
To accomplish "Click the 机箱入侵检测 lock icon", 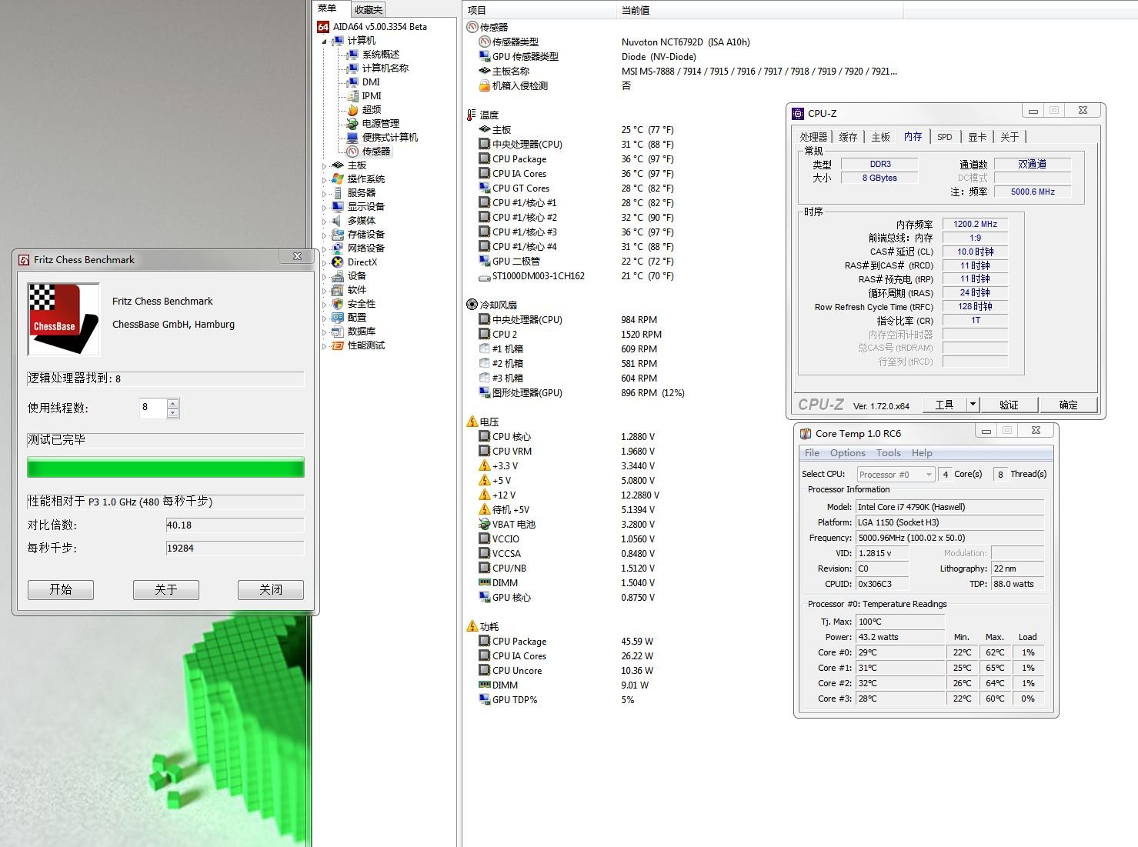I will 485,85.
